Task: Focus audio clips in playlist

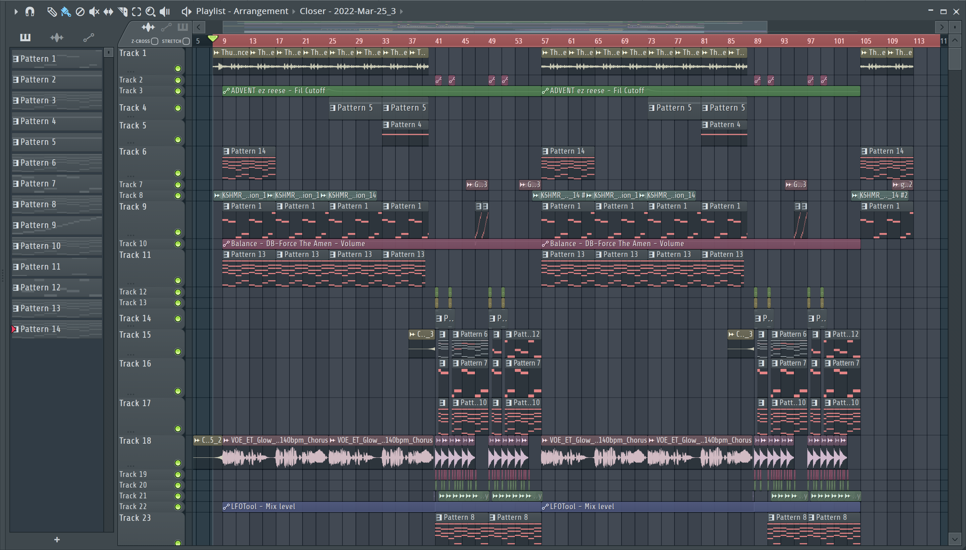Action: (x=148, y=27)
